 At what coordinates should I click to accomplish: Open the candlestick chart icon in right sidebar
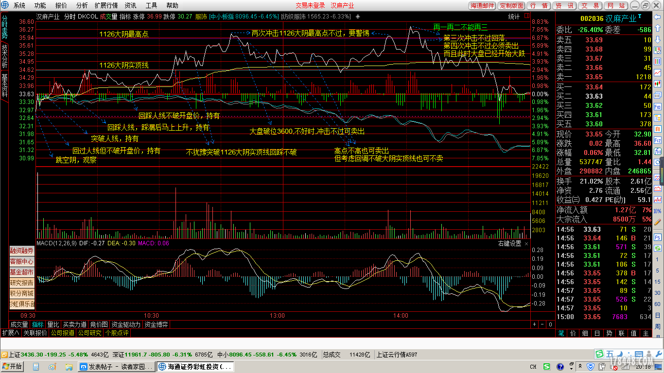tap(658, 85)
